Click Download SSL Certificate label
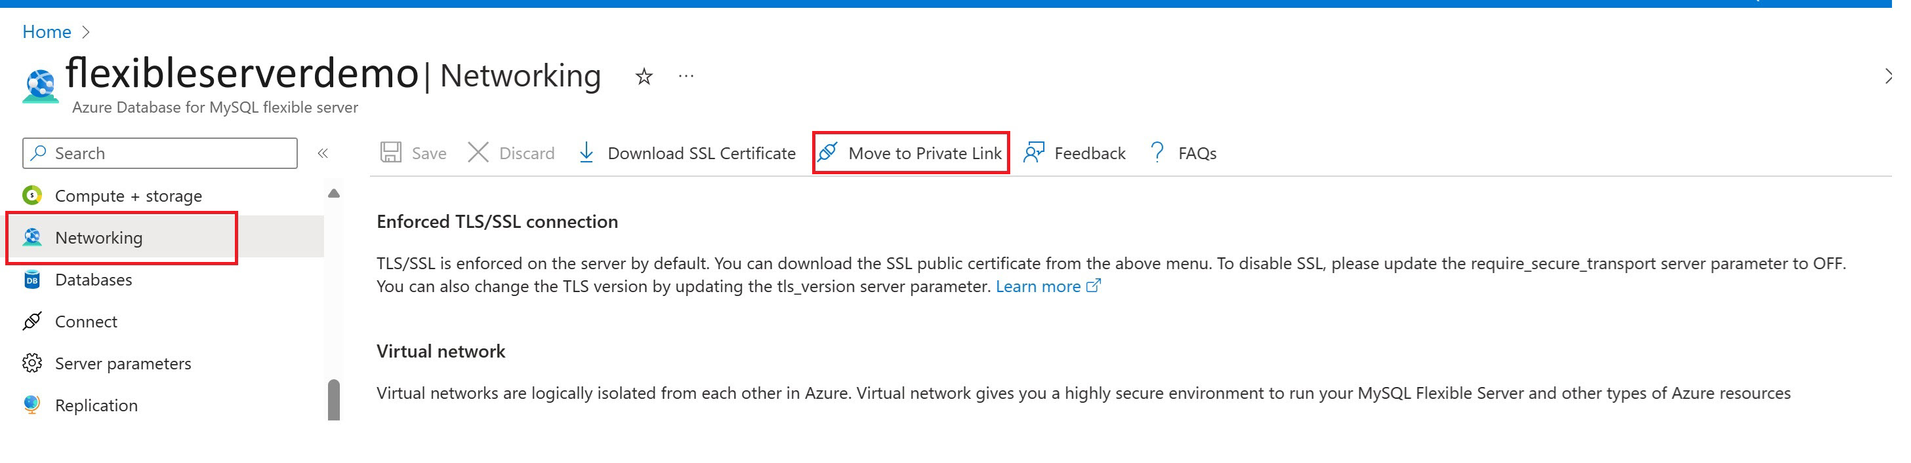 pyautogui.click(x=702, y=153)
